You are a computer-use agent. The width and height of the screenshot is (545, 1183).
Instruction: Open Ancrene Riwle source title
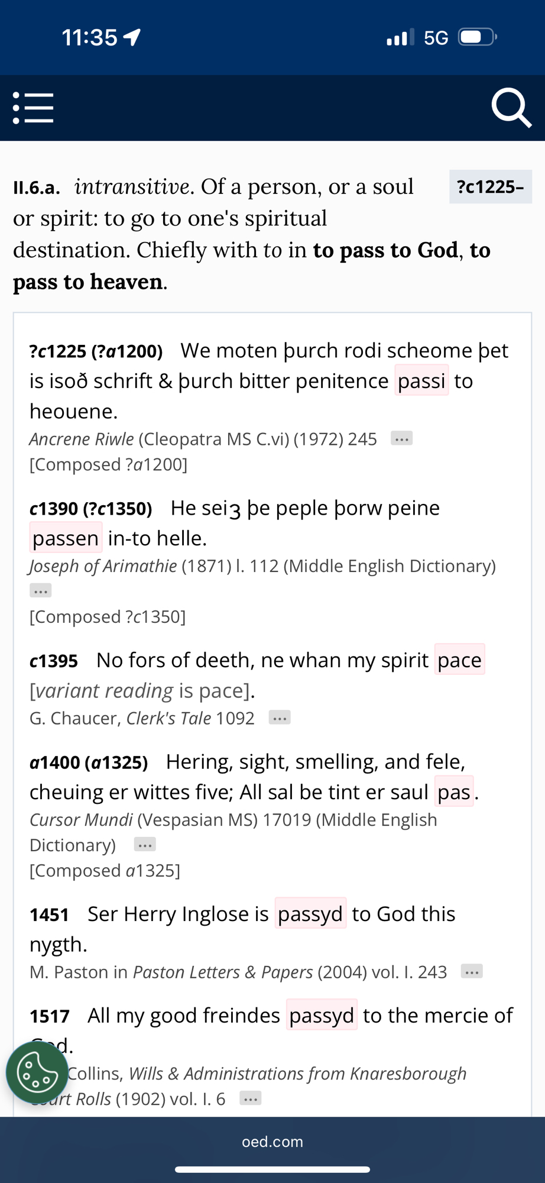click(82, 439)
